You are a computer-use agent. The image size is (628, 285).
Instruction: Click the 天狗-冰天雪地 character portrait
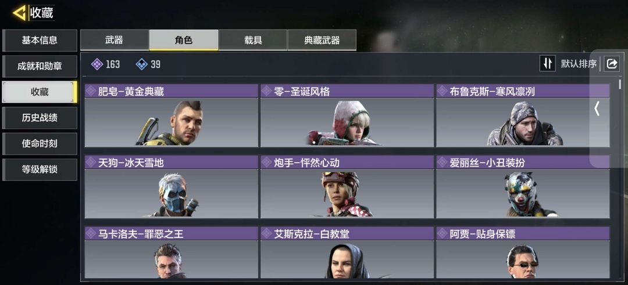(172, 187)
